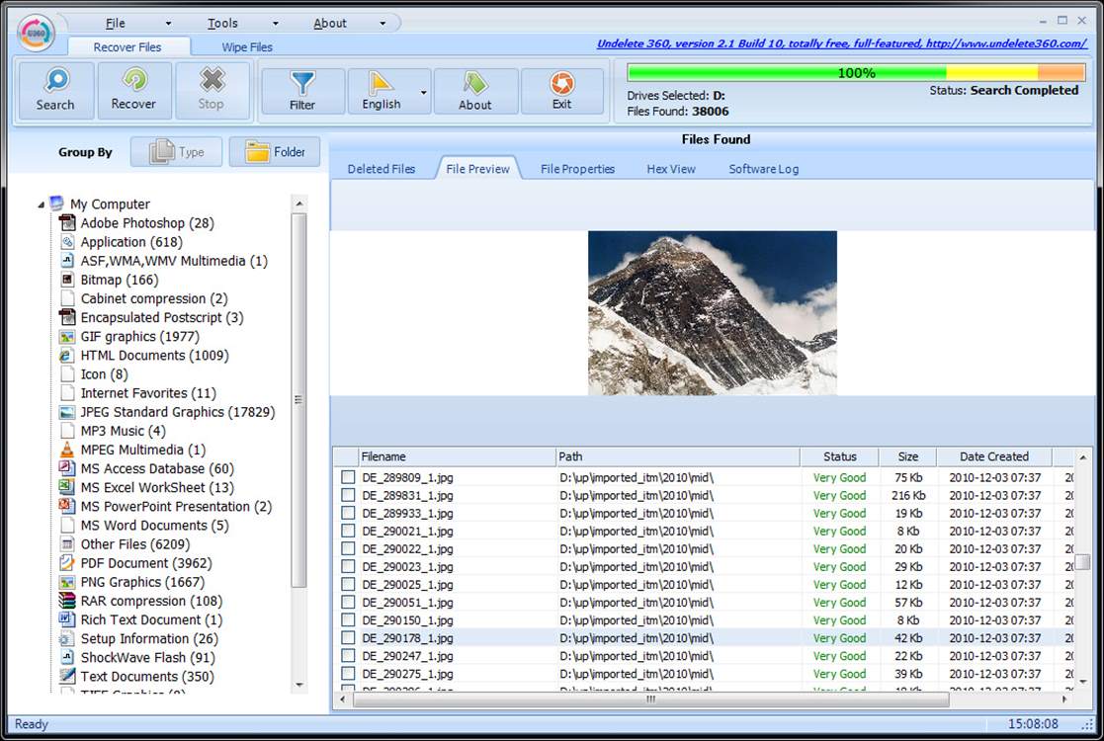The width and height of the screenshot is (1104, 741).
Task: Check the box for DE_289831_1.jpg
Action: coord(348,495)
